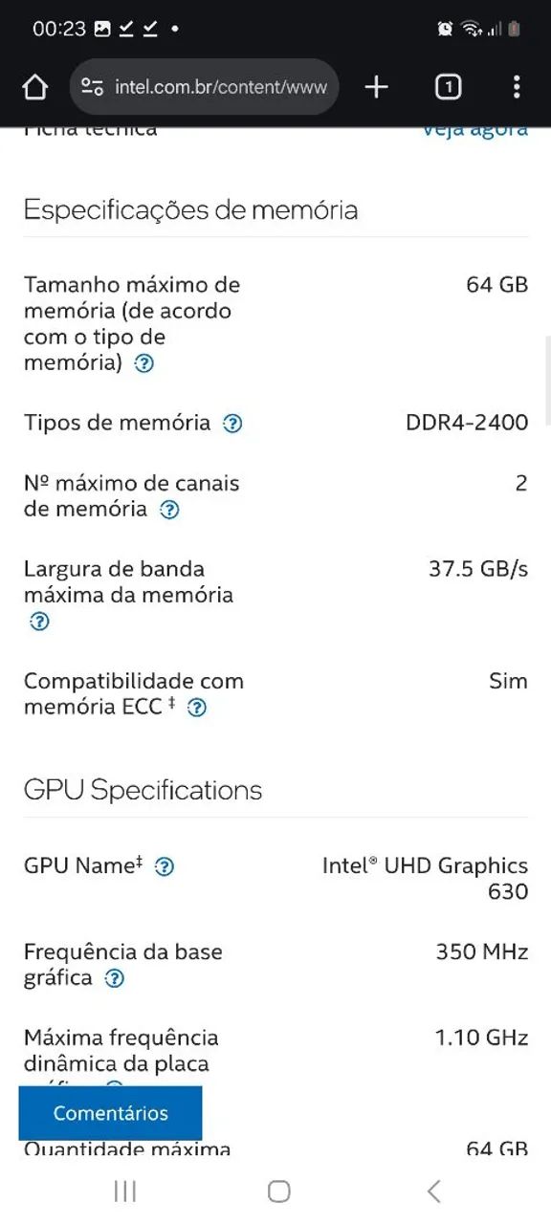
Task: Open help tooltip next to Tipos de memória
Action: [231, 423]
